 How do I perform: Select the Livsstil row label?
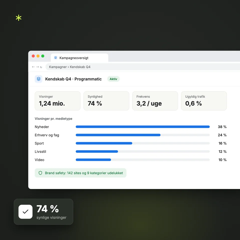pos(40,151)
